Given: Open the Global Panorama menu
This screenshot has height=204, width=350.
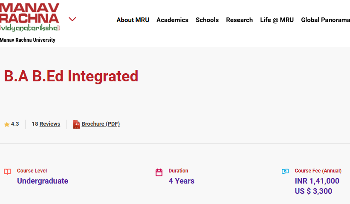Looking at the screenshot, I should pyautogui.click(x=325, y=20).
